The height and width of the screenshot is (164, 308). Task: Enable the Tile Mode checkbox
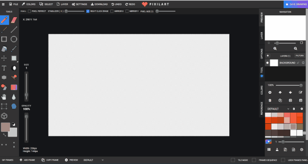point(233,160)
